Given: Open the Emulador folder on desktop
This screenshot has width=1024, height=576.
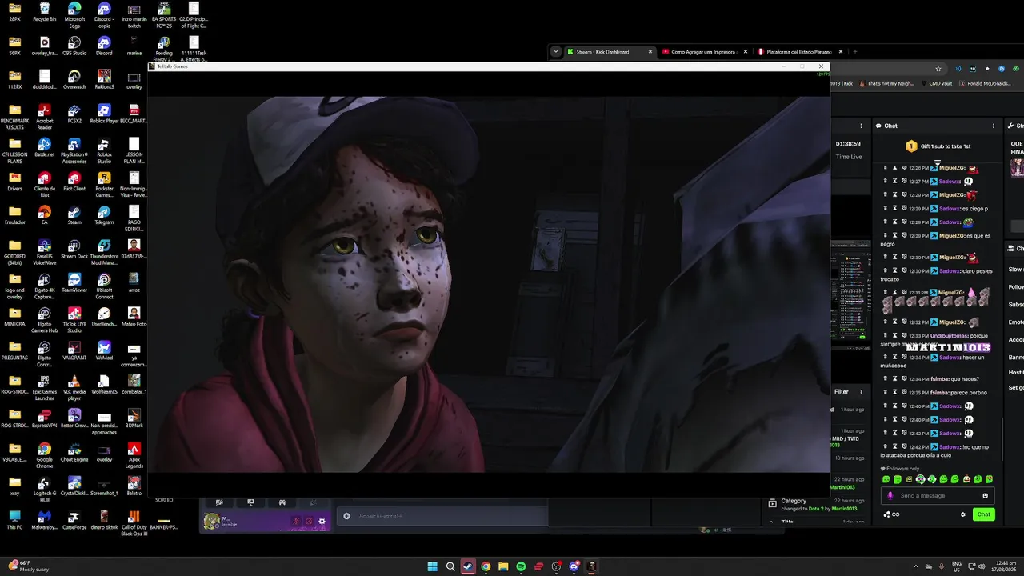Looking at the screenshot, I should point(14,214).
